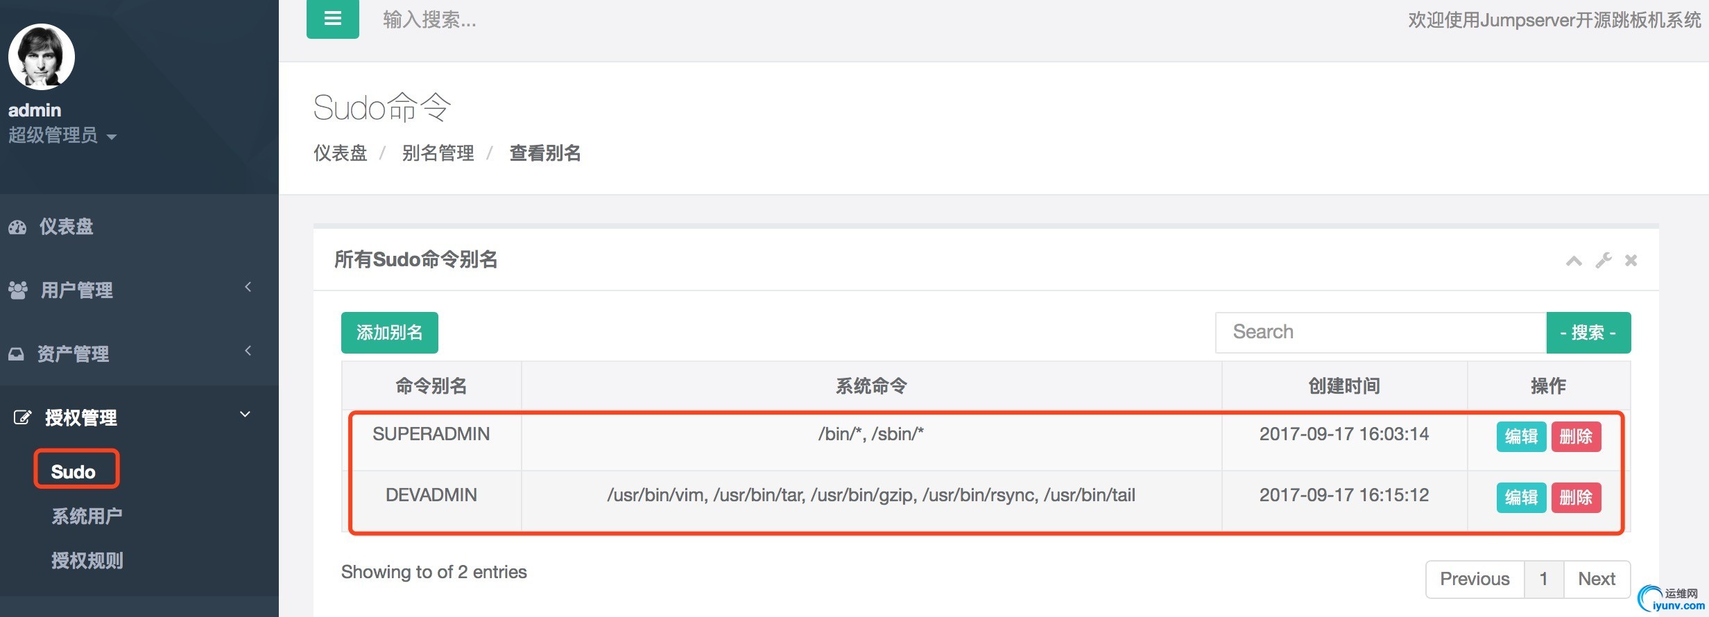Expand the 资产管理 chevron arrow
Screen dimensions: 1709x617
248,351
